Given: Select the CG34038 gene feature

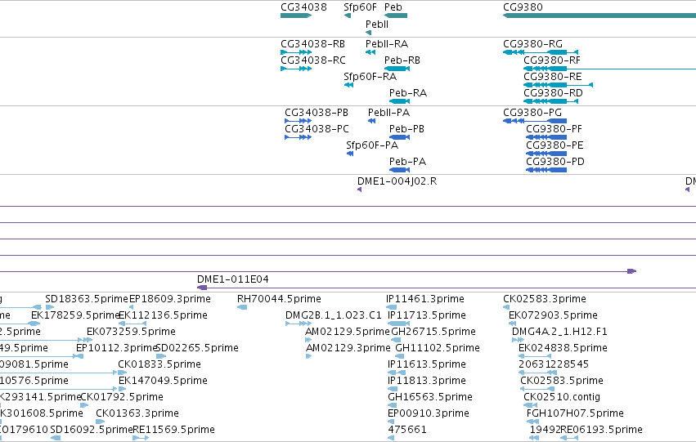Looking at the screenshot, I should (x=296, y=16).
